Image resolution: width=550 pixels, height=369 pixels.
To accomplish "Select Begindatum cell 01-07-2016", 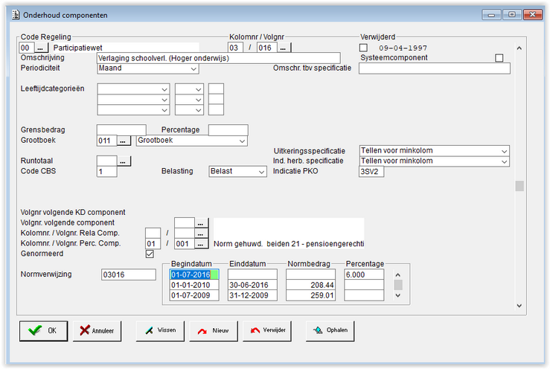I will click(x=194, y=275).
